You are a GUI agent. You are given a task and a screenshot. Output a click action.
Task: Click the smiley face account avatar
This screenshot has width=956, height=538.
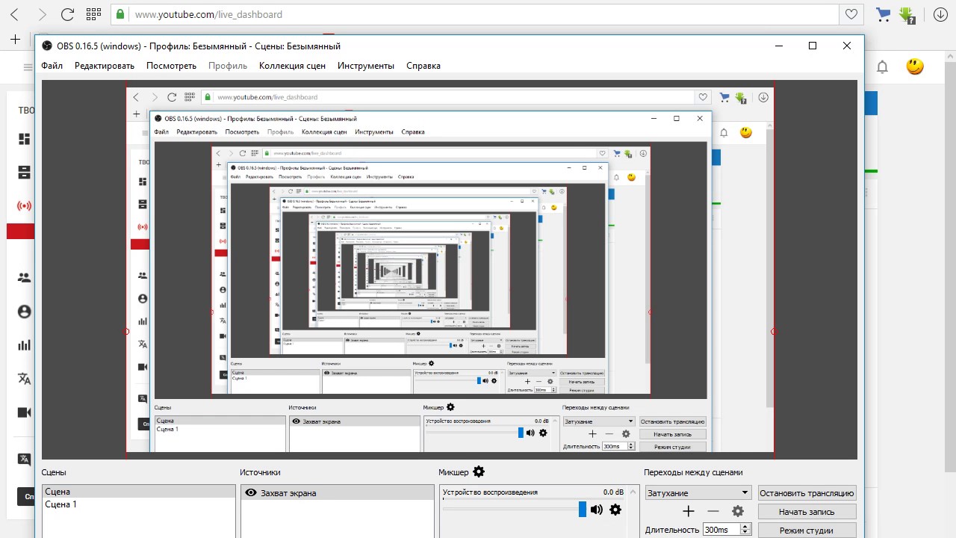915,67
